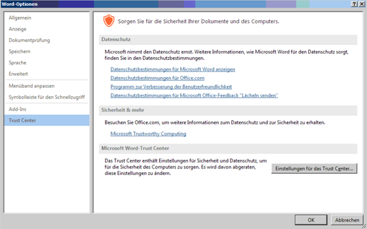Screen dimensions: 367x229
Task: Click the paragraph starting "Das Trust Center enthält"
Action: click(186, 167)
